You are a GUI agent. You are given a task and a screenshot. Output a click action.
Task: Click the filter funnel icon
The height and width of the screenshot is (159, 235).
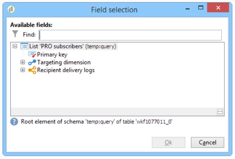click(15, 34)
